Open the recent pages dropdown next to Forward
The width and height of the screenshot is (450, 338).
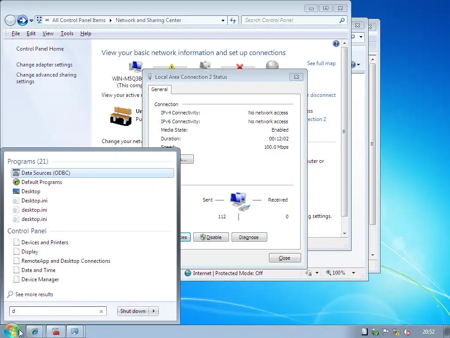pos(31,20)
